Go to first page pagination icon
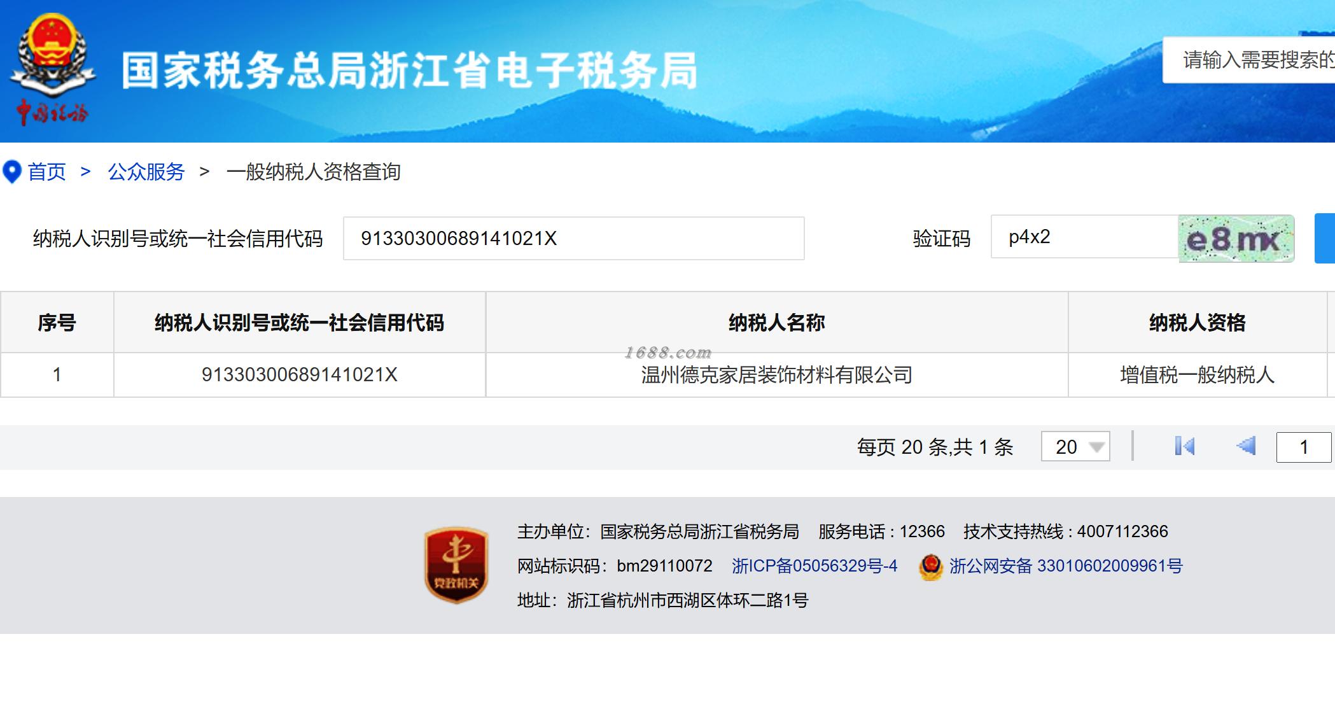 tap(1184, 446)
